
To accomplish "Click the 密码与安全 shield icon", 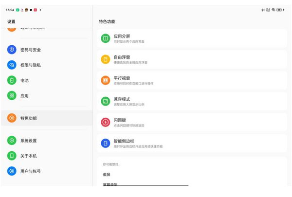I will pos(12,50).
